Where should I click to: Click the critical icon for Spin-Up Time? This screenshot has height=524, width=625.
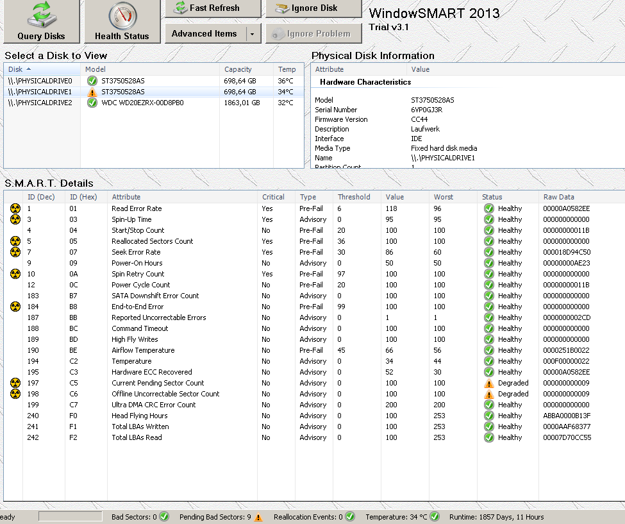pyautogui.click(x=15, y=219)
